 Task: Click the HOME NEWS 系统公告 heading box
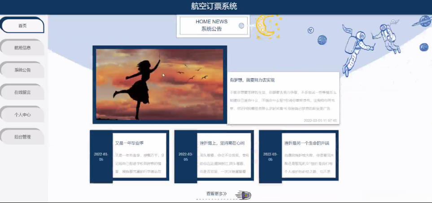tap(213, 26)
